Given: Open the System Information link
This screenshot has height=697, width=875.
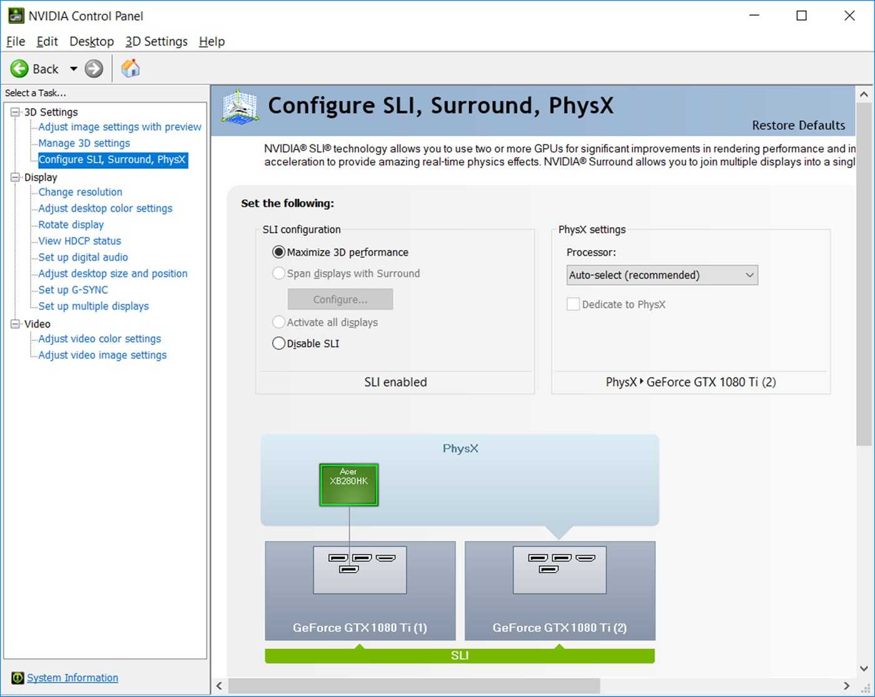Looking at the screenshot, I should [x=72, y=678].
